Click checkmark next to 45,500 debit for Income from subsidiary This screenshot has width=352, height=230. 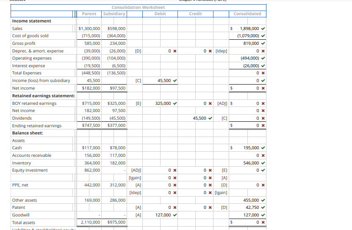point(175,80)
